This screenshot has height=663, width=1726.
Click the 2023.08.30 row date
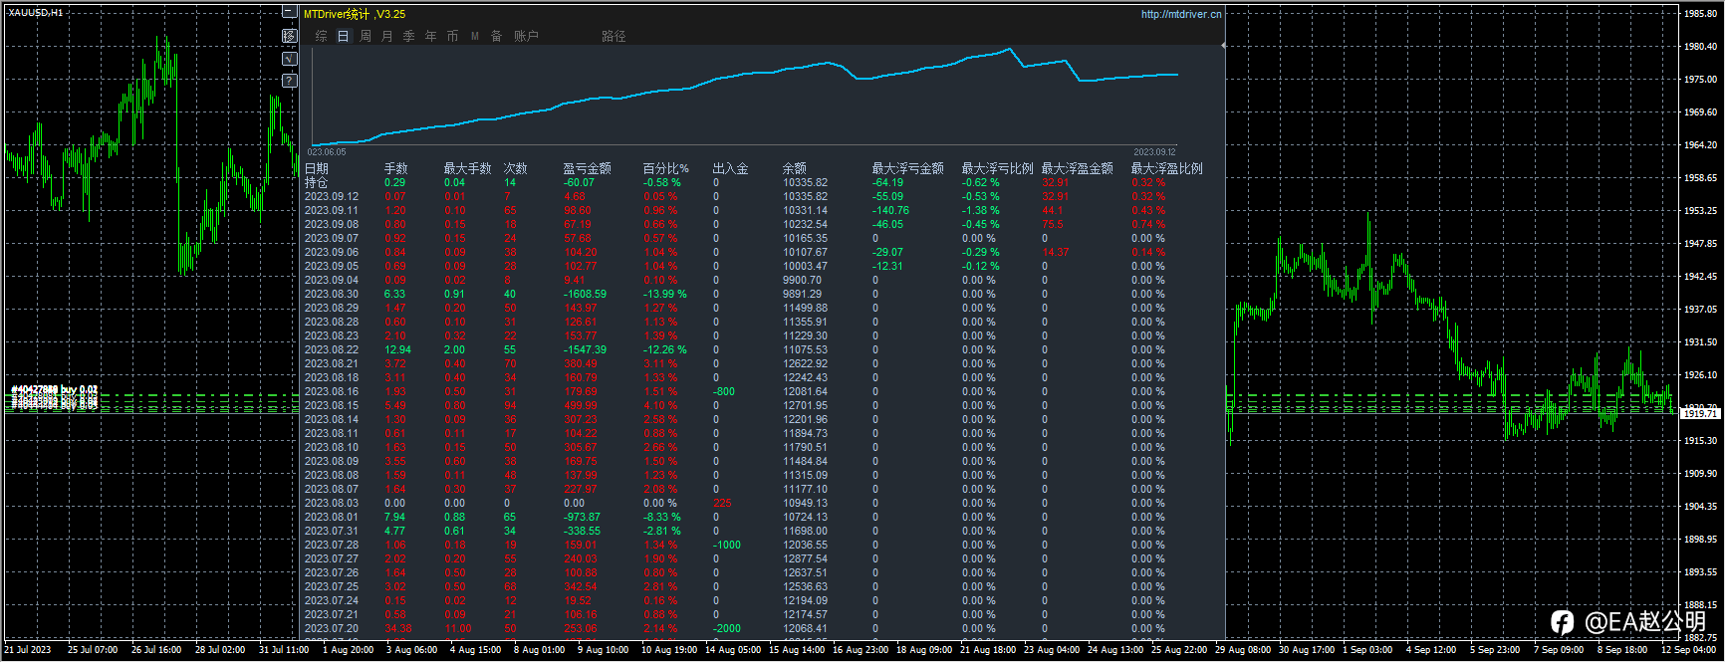pos(331,294)
